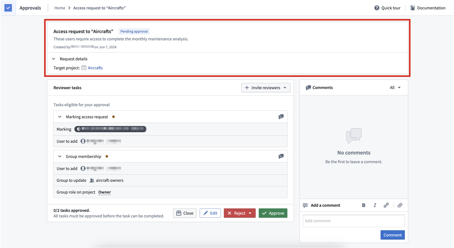Approve the access request
Image resolution: width=454 pixels, height=248 pixels.
click(273, 213)
